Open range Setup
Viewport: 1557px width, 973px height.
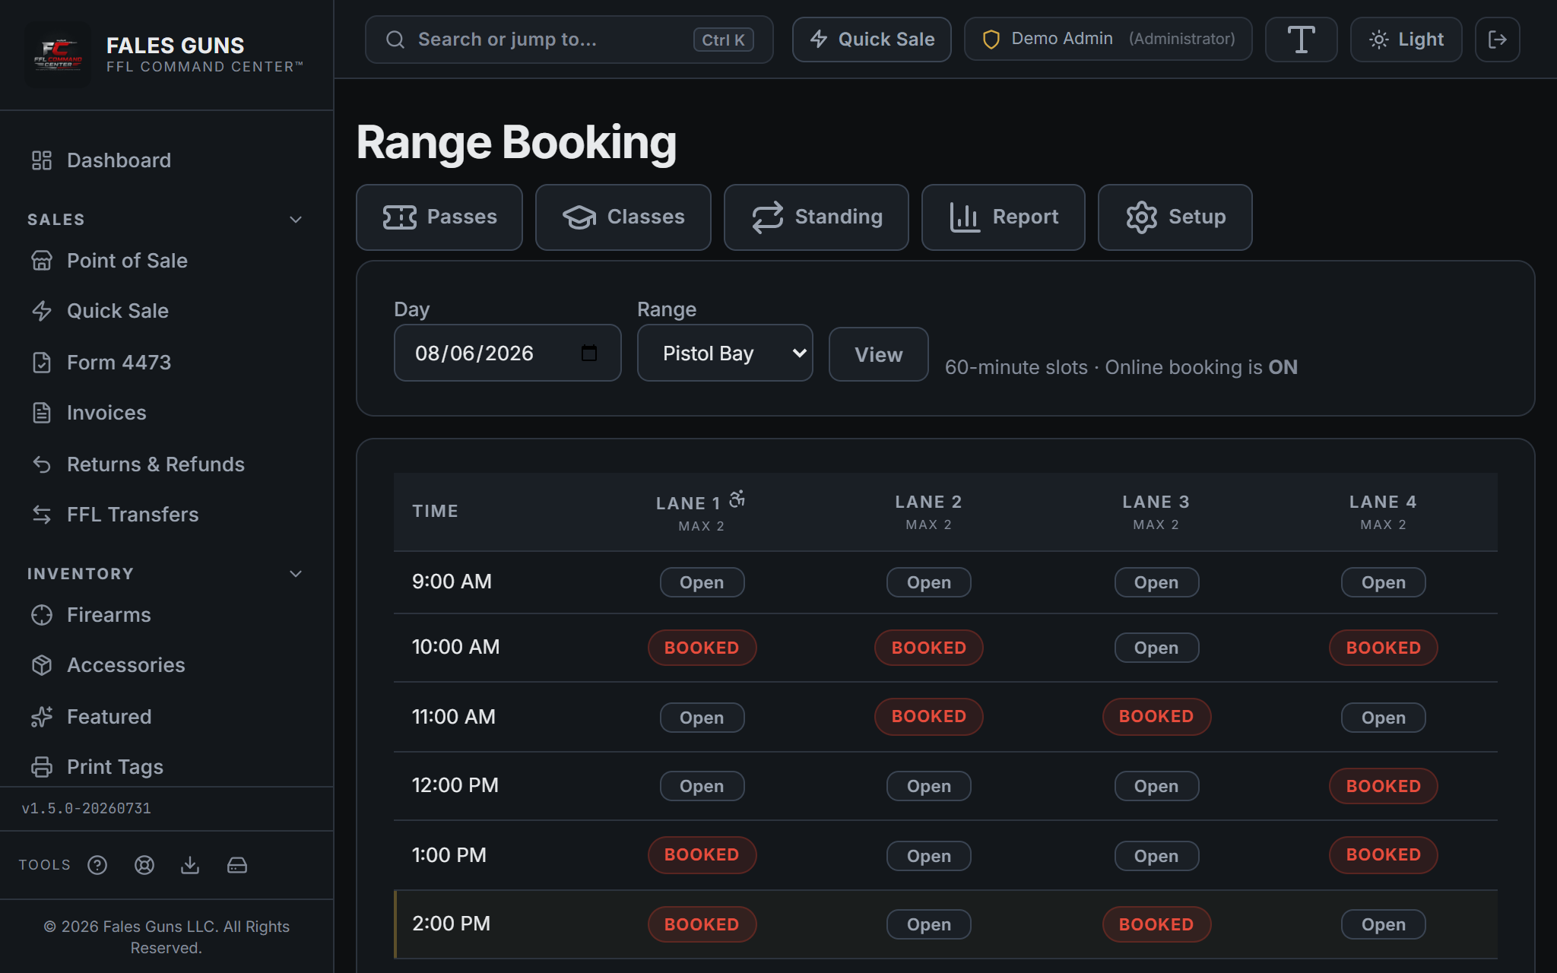[x=1175, y=217]
